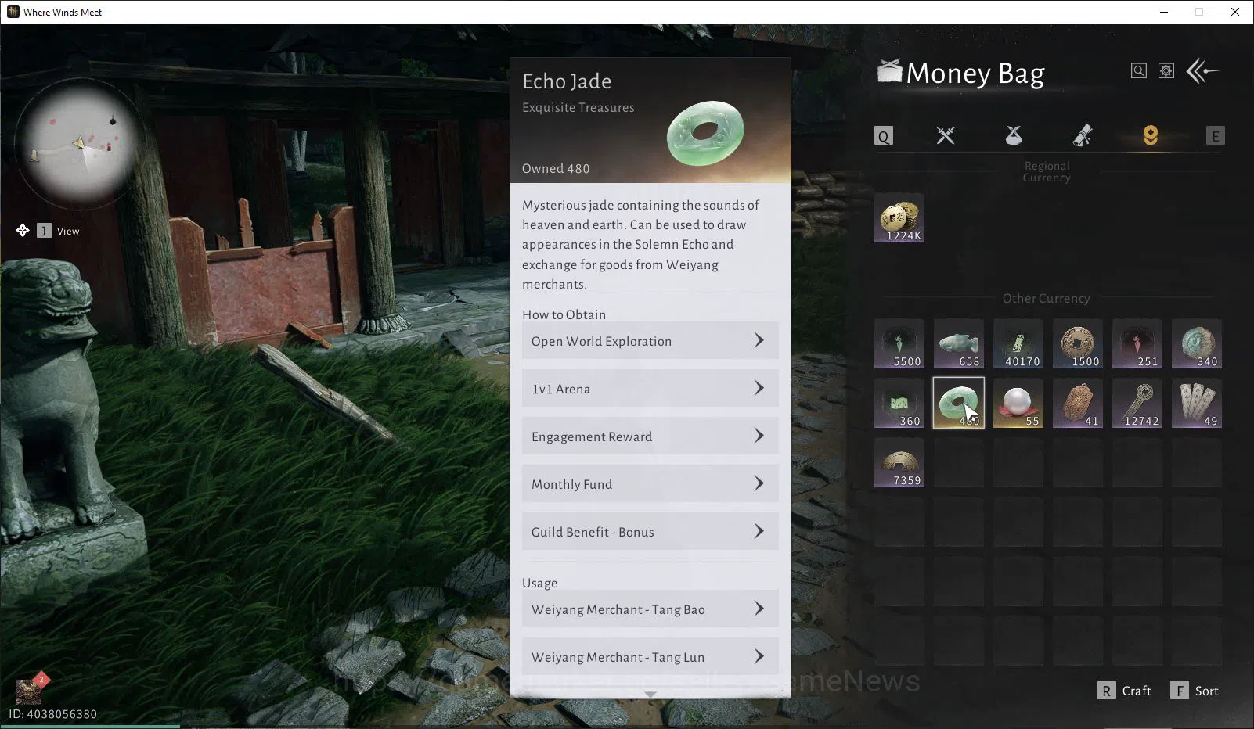This screenshot has width=1254, height=729.
Task: Select the white pearl currency showing 55
Action: 1018,404
